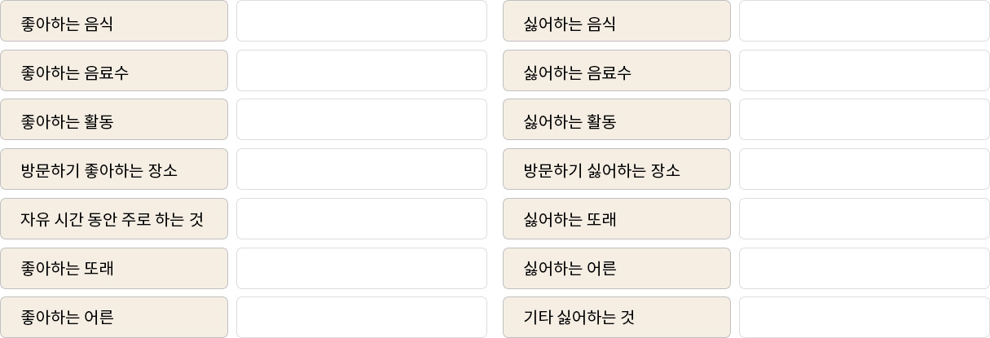Select the 좋아하는 어른 label
This screenshot has width=990, height=338.
67,317
